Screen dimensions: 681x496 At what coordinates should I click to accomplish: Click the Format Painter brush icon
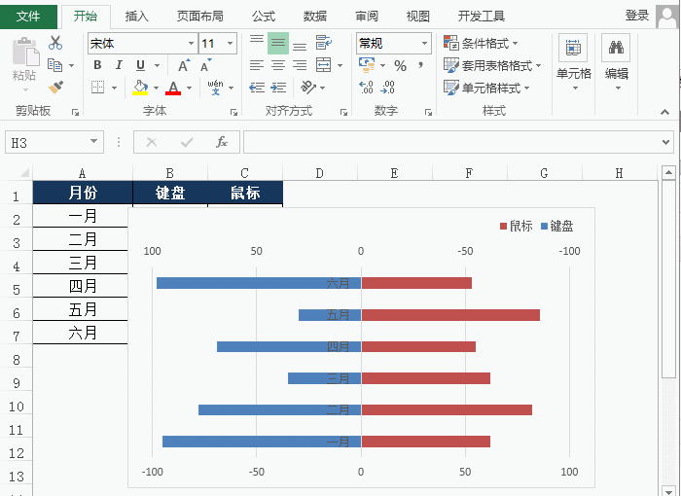tap(55, 88)
